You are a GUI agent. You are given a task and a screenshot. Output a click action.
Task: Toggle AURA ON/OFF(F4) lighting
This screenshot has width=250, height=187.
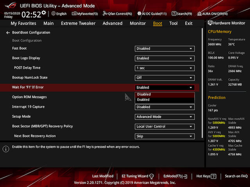point(212,14)
